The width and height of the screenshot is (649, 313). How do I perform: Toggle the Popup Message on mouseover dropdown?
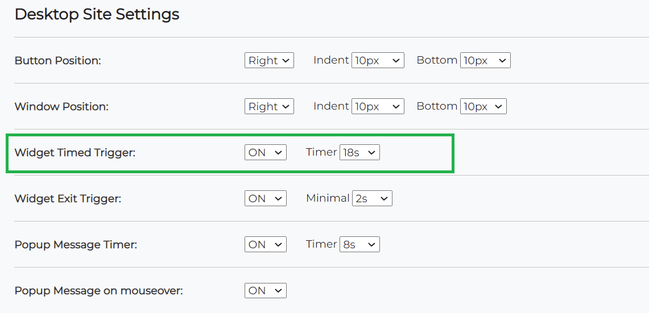tap(266, 290)
